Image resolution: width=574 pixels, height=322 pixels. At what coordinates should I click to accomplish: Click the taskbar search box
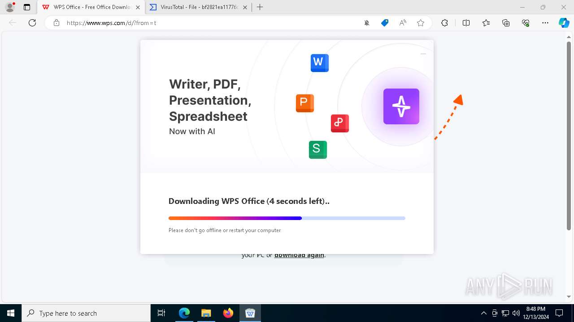pyautogui.click(x=86, y=313)
